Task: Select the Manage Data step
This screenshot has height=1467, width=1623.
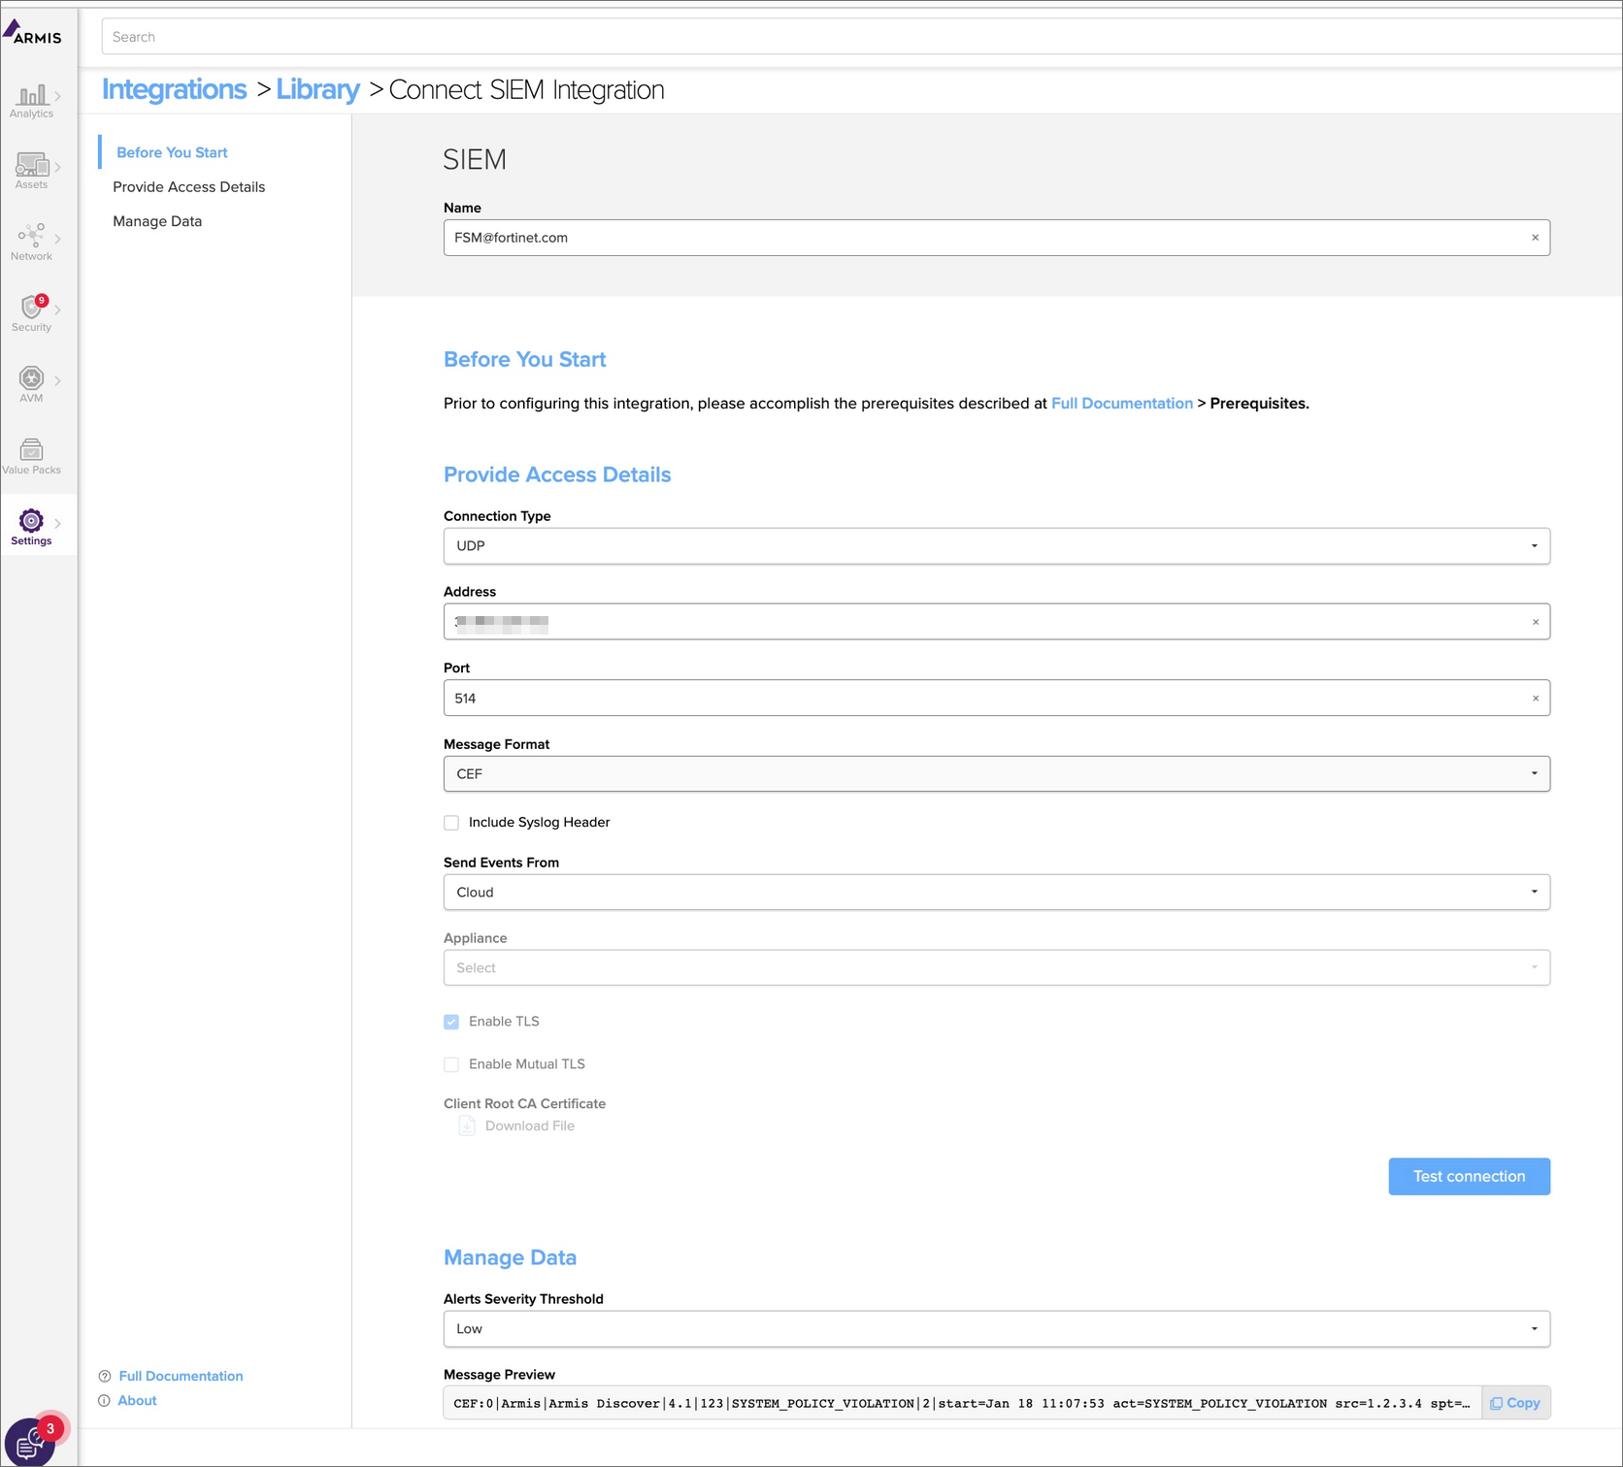Action: point(157,220)
